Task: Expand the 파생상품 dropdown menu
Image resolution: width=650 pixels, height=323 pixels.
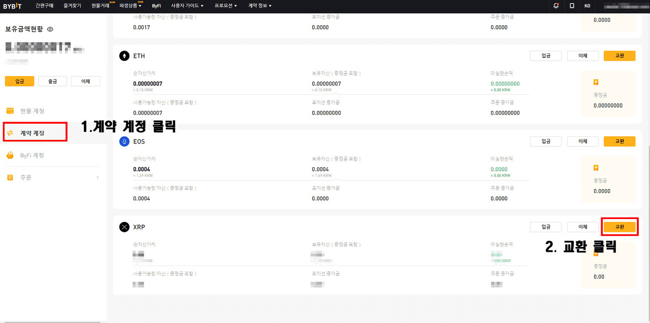Action: click(x=131, y=6)
